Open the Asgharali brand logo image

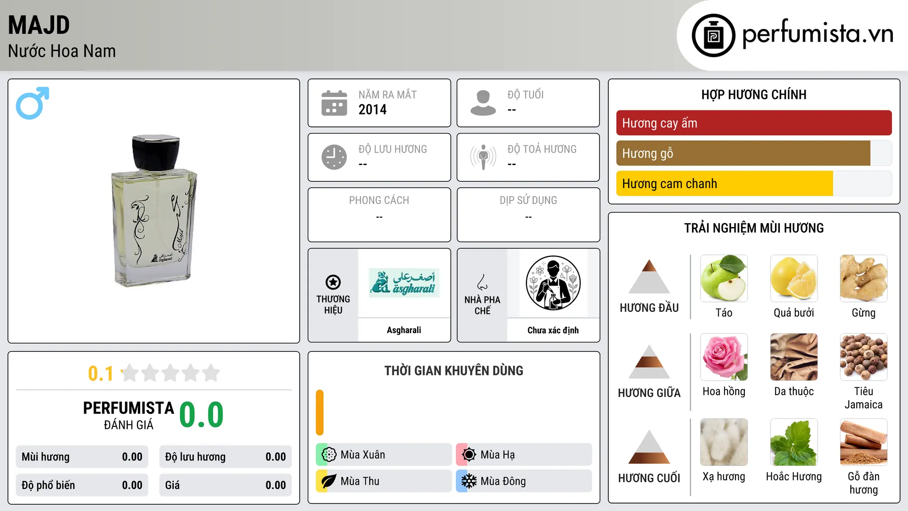(x=404, y=283)
